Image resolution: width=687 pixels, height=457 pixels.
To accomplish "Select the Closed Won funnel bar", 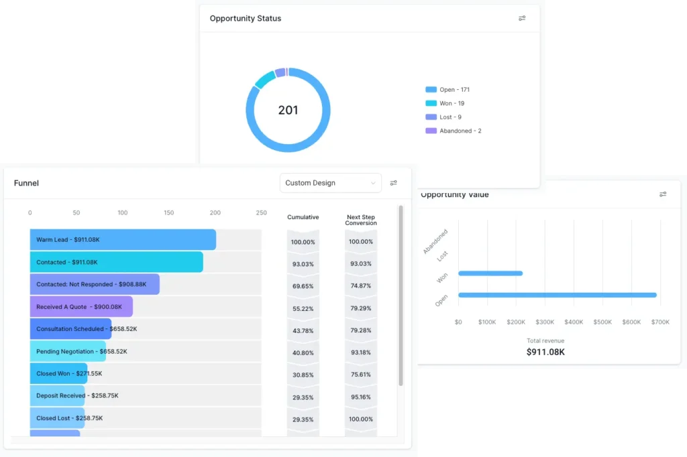I will click(x=58, y=373).
